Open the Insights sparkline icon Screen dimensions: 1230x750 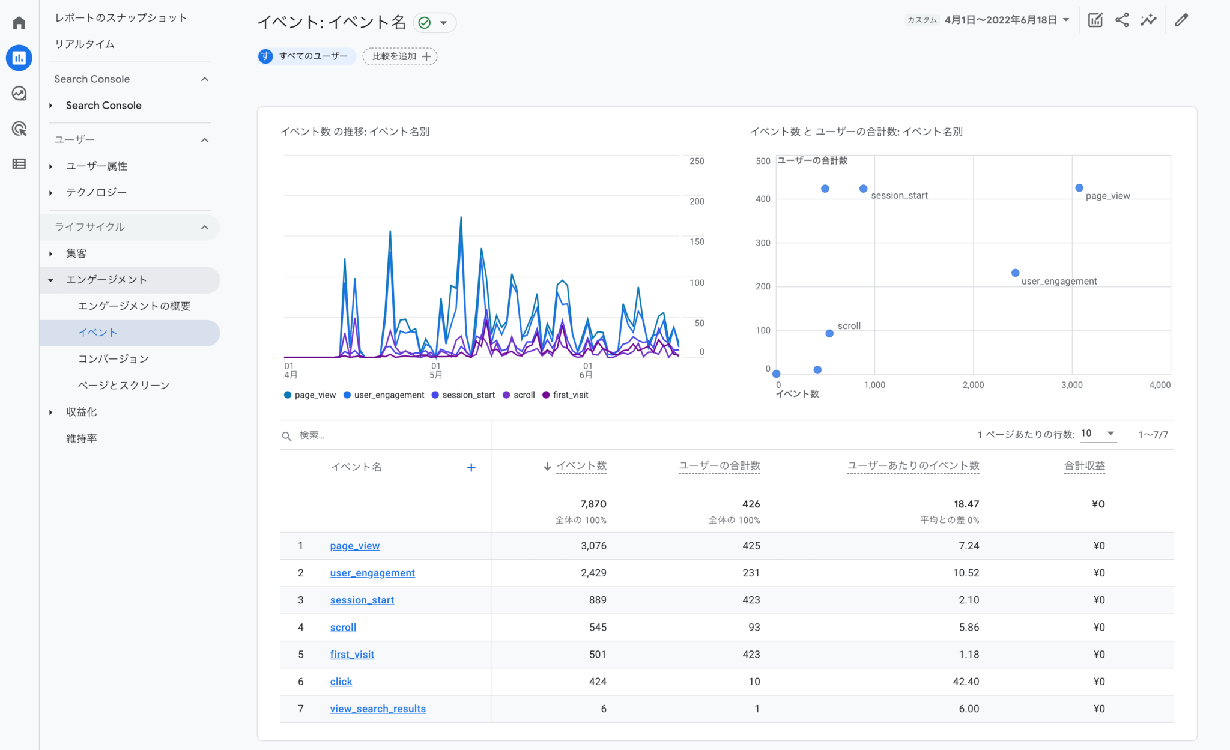click(x=1148, y=20)
